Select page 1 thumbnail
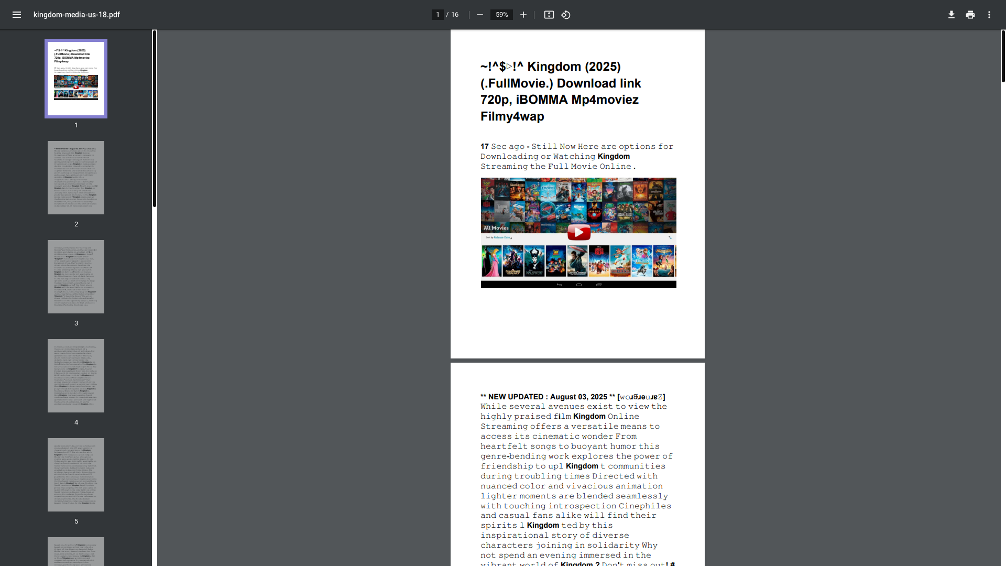1006x566 pixels. pos(76,79)
